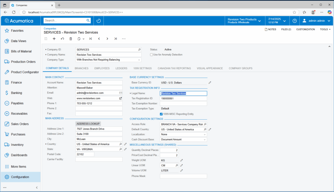
Task: Open Sales Orders workspace
Action: (20, 124)
